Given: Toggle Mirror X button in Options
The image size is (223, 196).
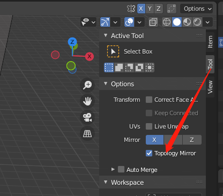Looking at the screenshot, I should click(154, 140).
